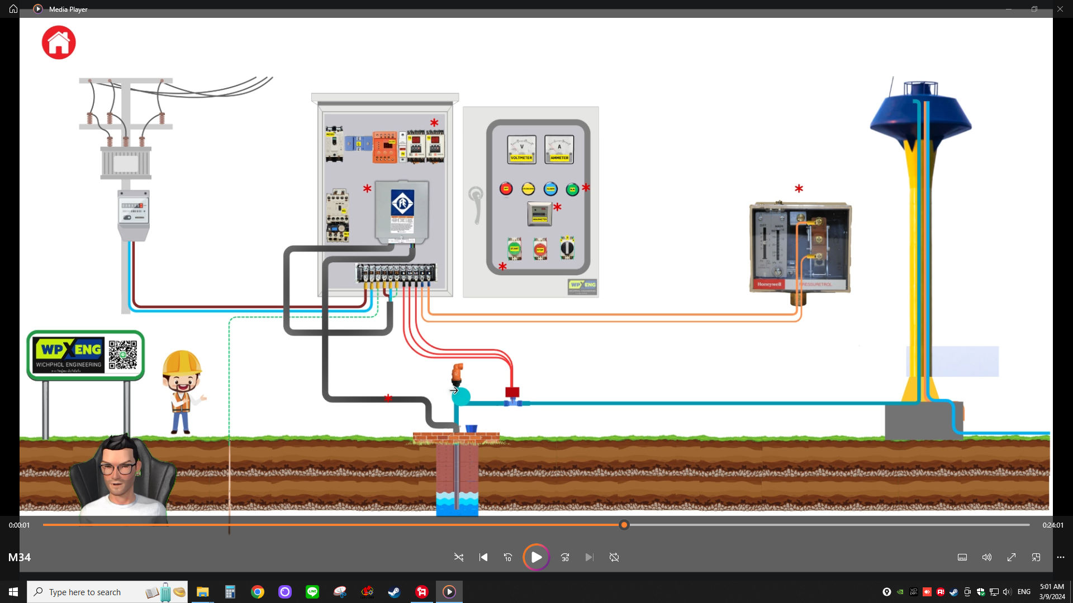This screenshot has height=603, width=1073.
Task: Click the red home button in video
Action: coord(59,42)
